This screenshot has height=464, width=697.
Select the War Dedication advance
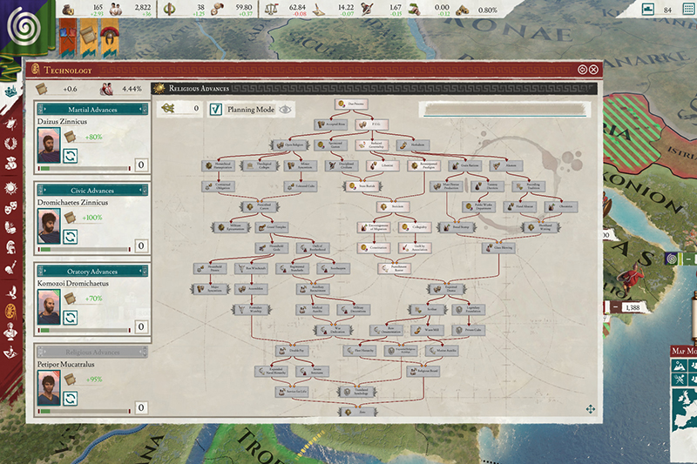334,330
